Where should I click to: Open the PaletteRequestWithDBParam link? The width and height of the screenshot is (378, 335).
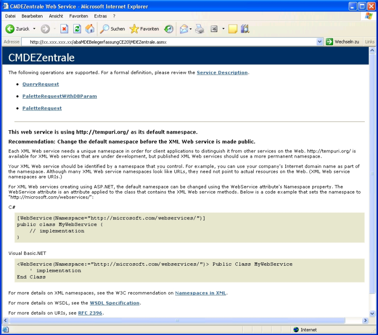[x=60, y=96]
